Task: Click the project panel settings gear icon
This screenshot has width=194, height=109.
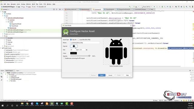Action: (x=60, y=9)
